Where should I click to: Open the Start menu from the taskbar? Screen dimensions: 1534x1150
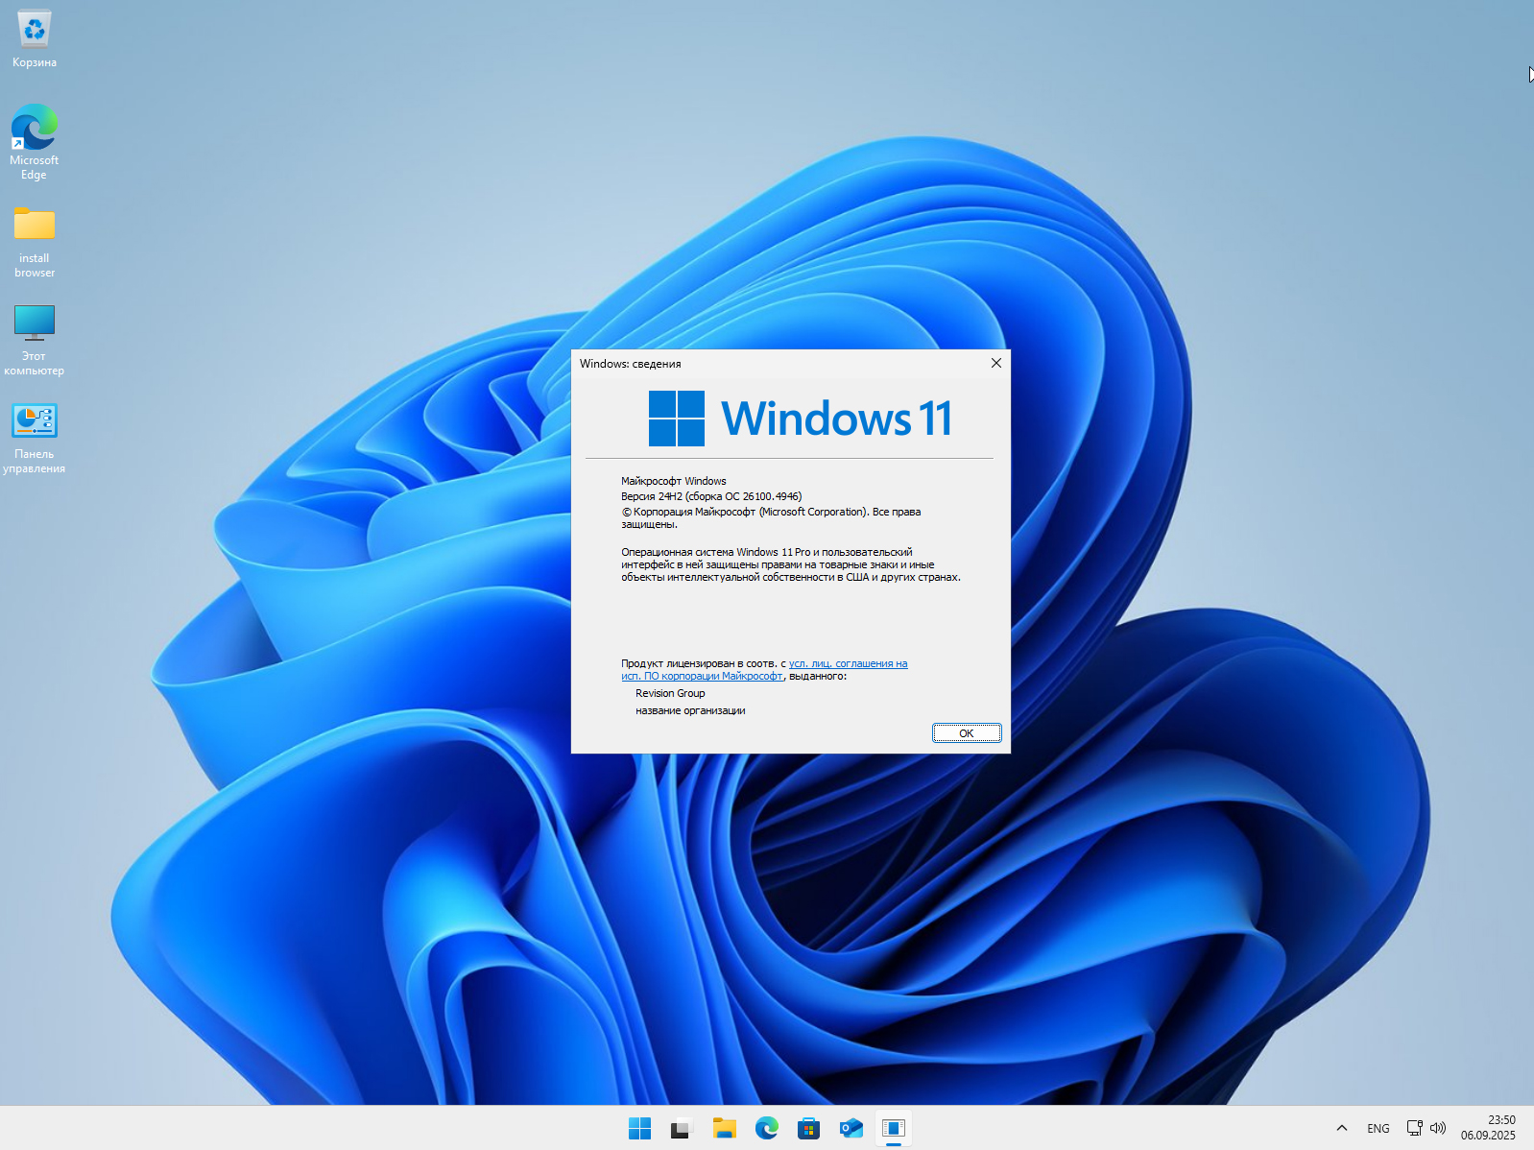pyautogui.click(x=639, y=1129)
